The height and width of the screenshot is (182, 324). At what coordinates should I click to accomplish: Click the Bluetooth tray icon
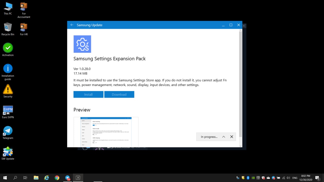248,178
